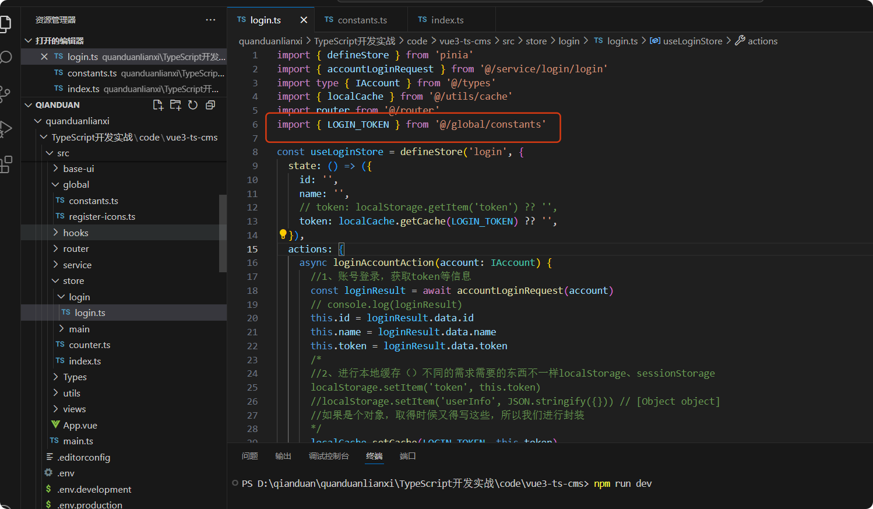
Task: Close login.ts in open editors list
Action: pos(44,57)
